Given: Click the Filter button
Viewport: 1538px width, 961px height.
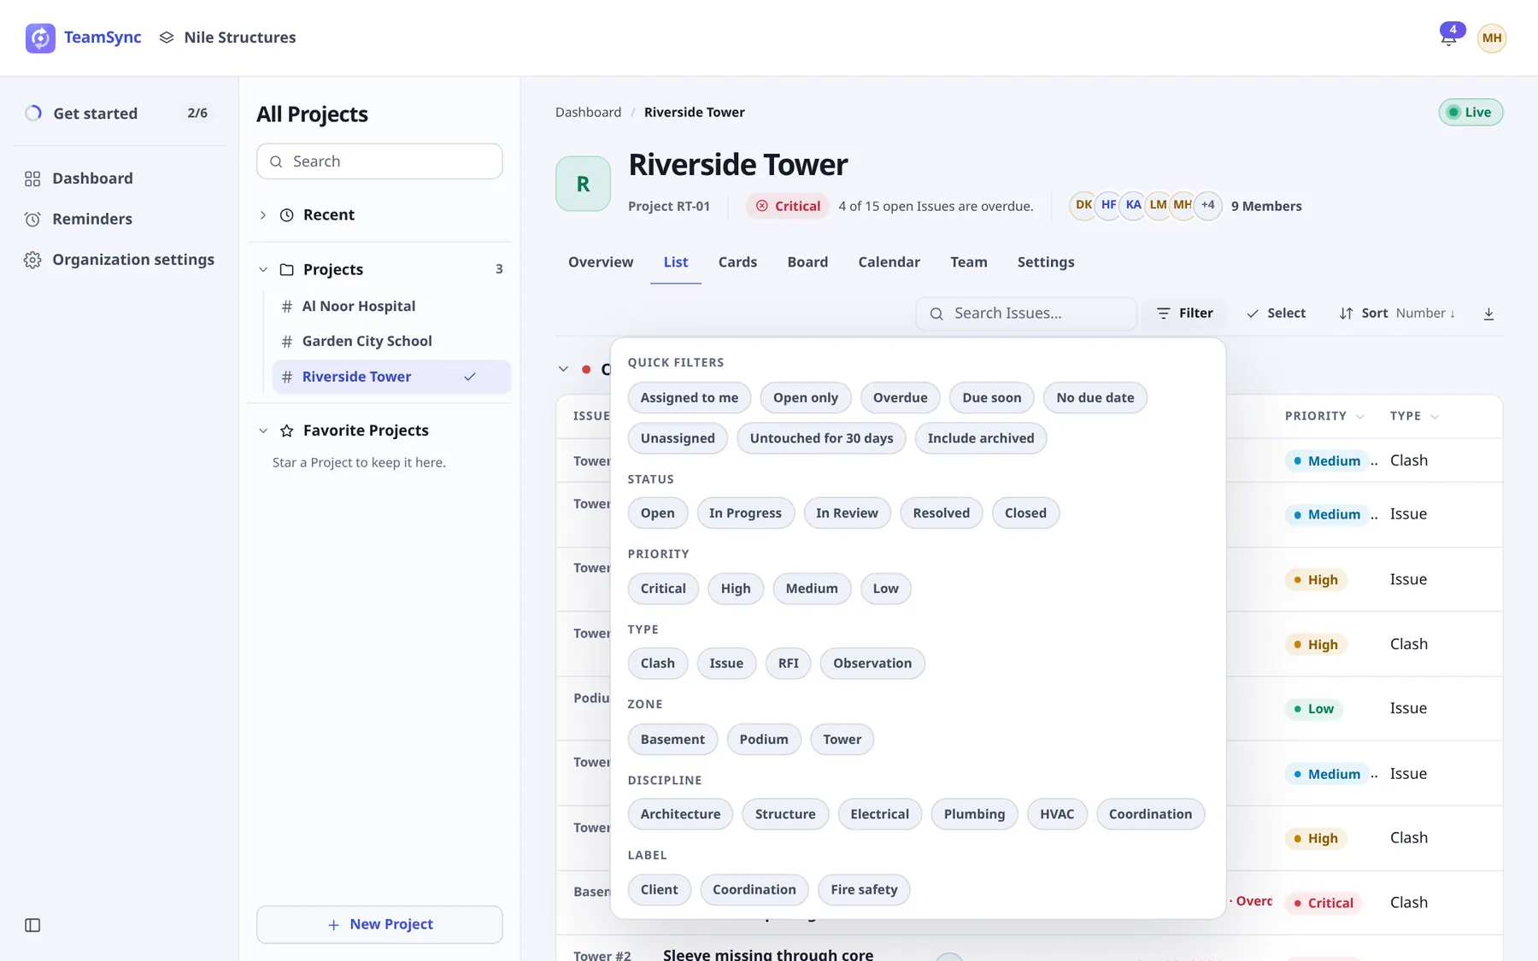Looking at the screenshot, I should (1184, 313).
